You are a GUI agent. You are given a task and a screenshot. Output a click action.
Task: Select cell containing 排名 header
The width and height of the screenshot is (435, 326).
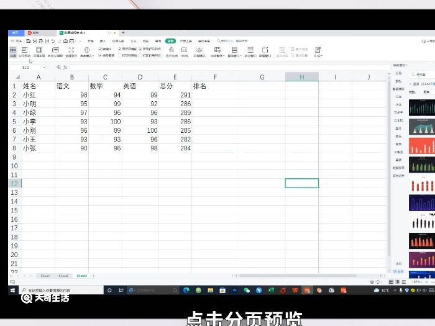coord(215,86)
